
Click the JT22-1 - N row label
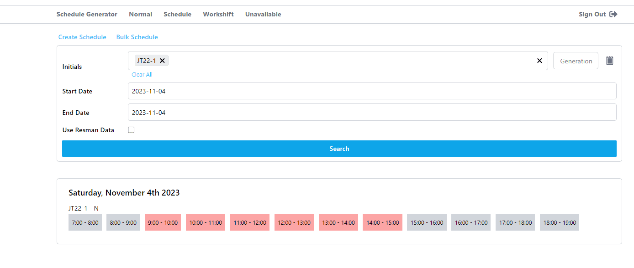point(84,208)
